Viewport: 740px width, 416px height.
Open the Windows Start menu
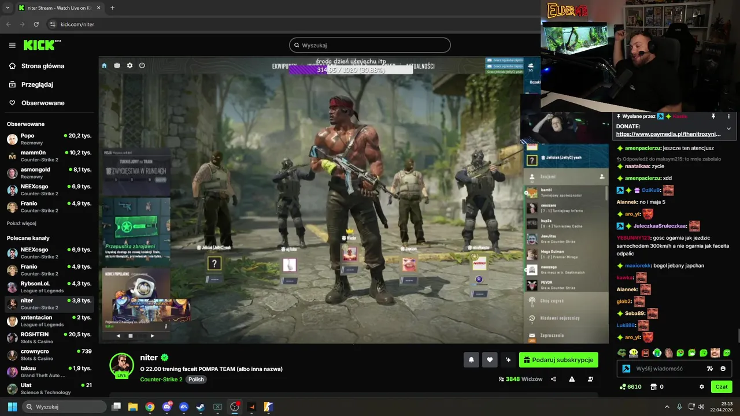click(12, 407)
